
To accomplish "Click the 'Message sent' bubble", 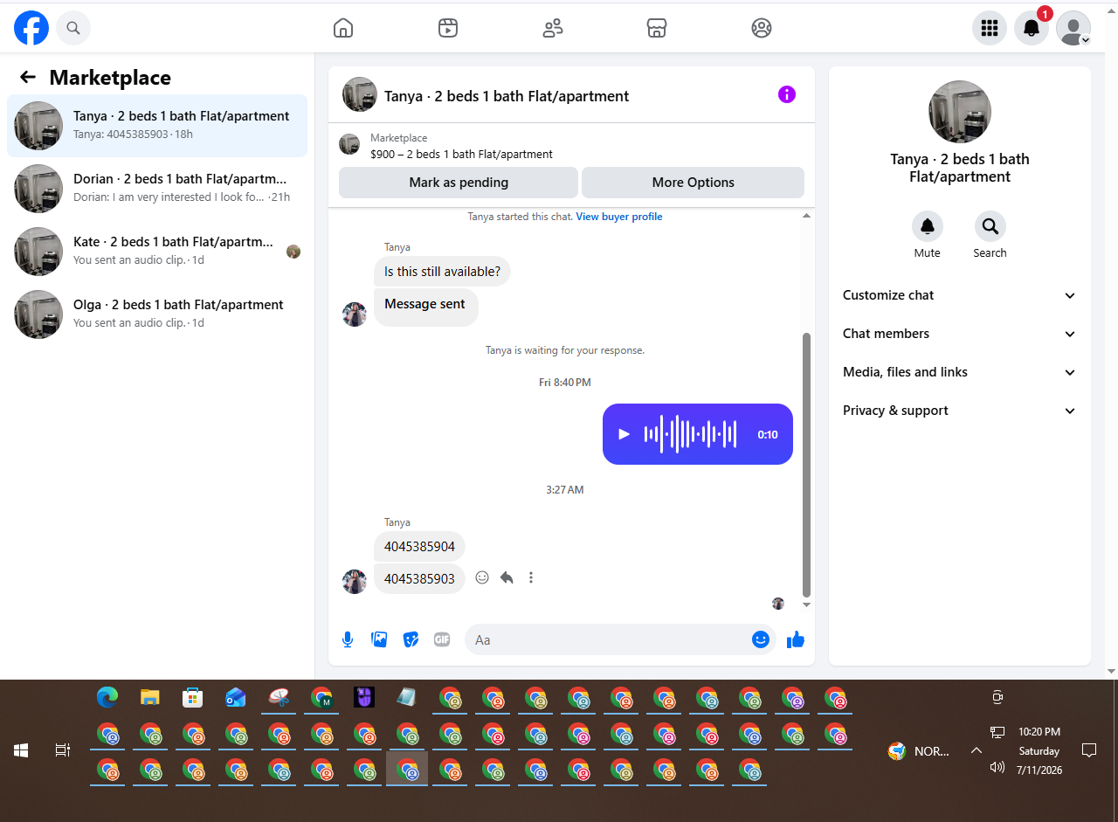I will coord(425,307).
